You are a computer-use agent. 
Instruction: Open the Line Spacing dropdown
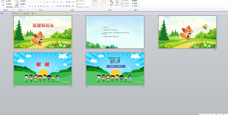(x=74, y=2)
